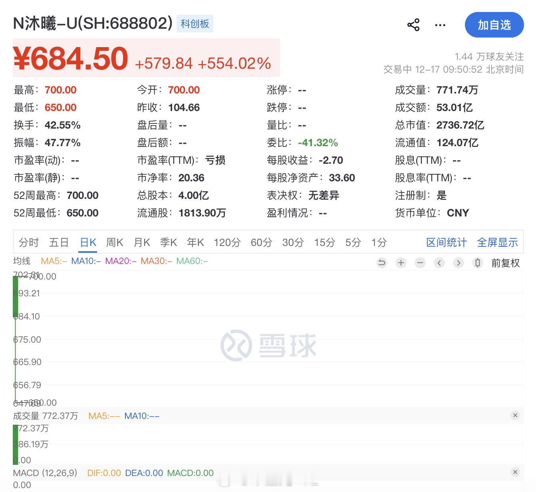Select the 5分 chart interval
This screenshot has width=536, height=492.
coord(352,242)
